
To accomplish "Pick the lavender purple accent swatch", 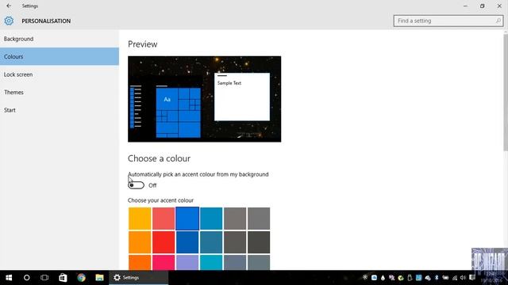I will tap(187, 262).
